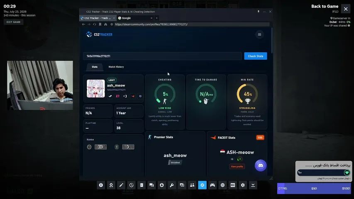Screen dimensions: 354x199
Task: Close the Google tab
Action: 151,18
